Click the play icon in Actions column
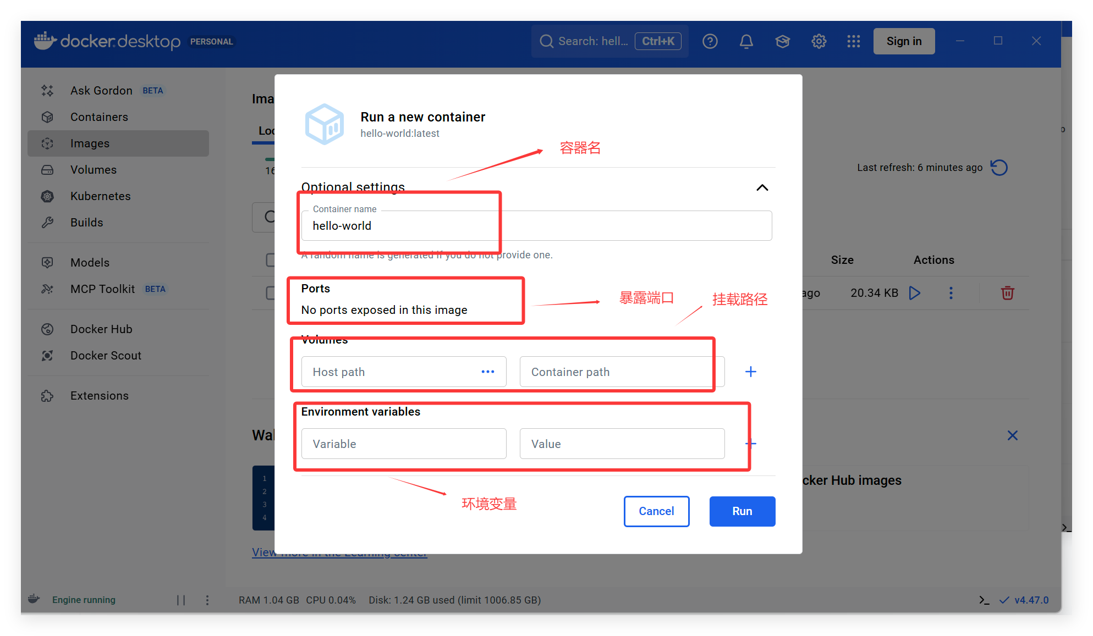The image size is (1093, 636). [915, 293]
